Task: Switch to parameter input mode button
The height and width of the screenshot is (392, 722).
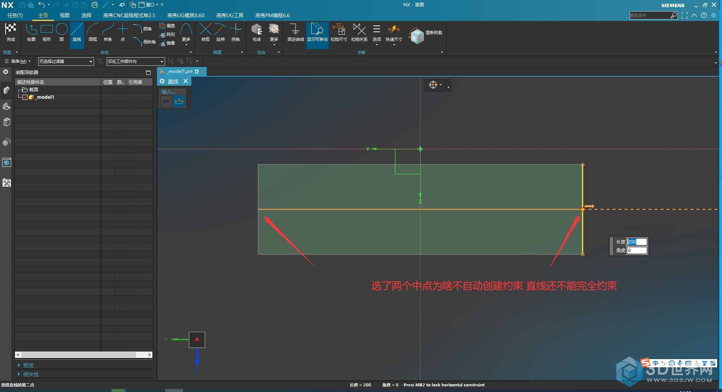Action: [x=179, y=101]
